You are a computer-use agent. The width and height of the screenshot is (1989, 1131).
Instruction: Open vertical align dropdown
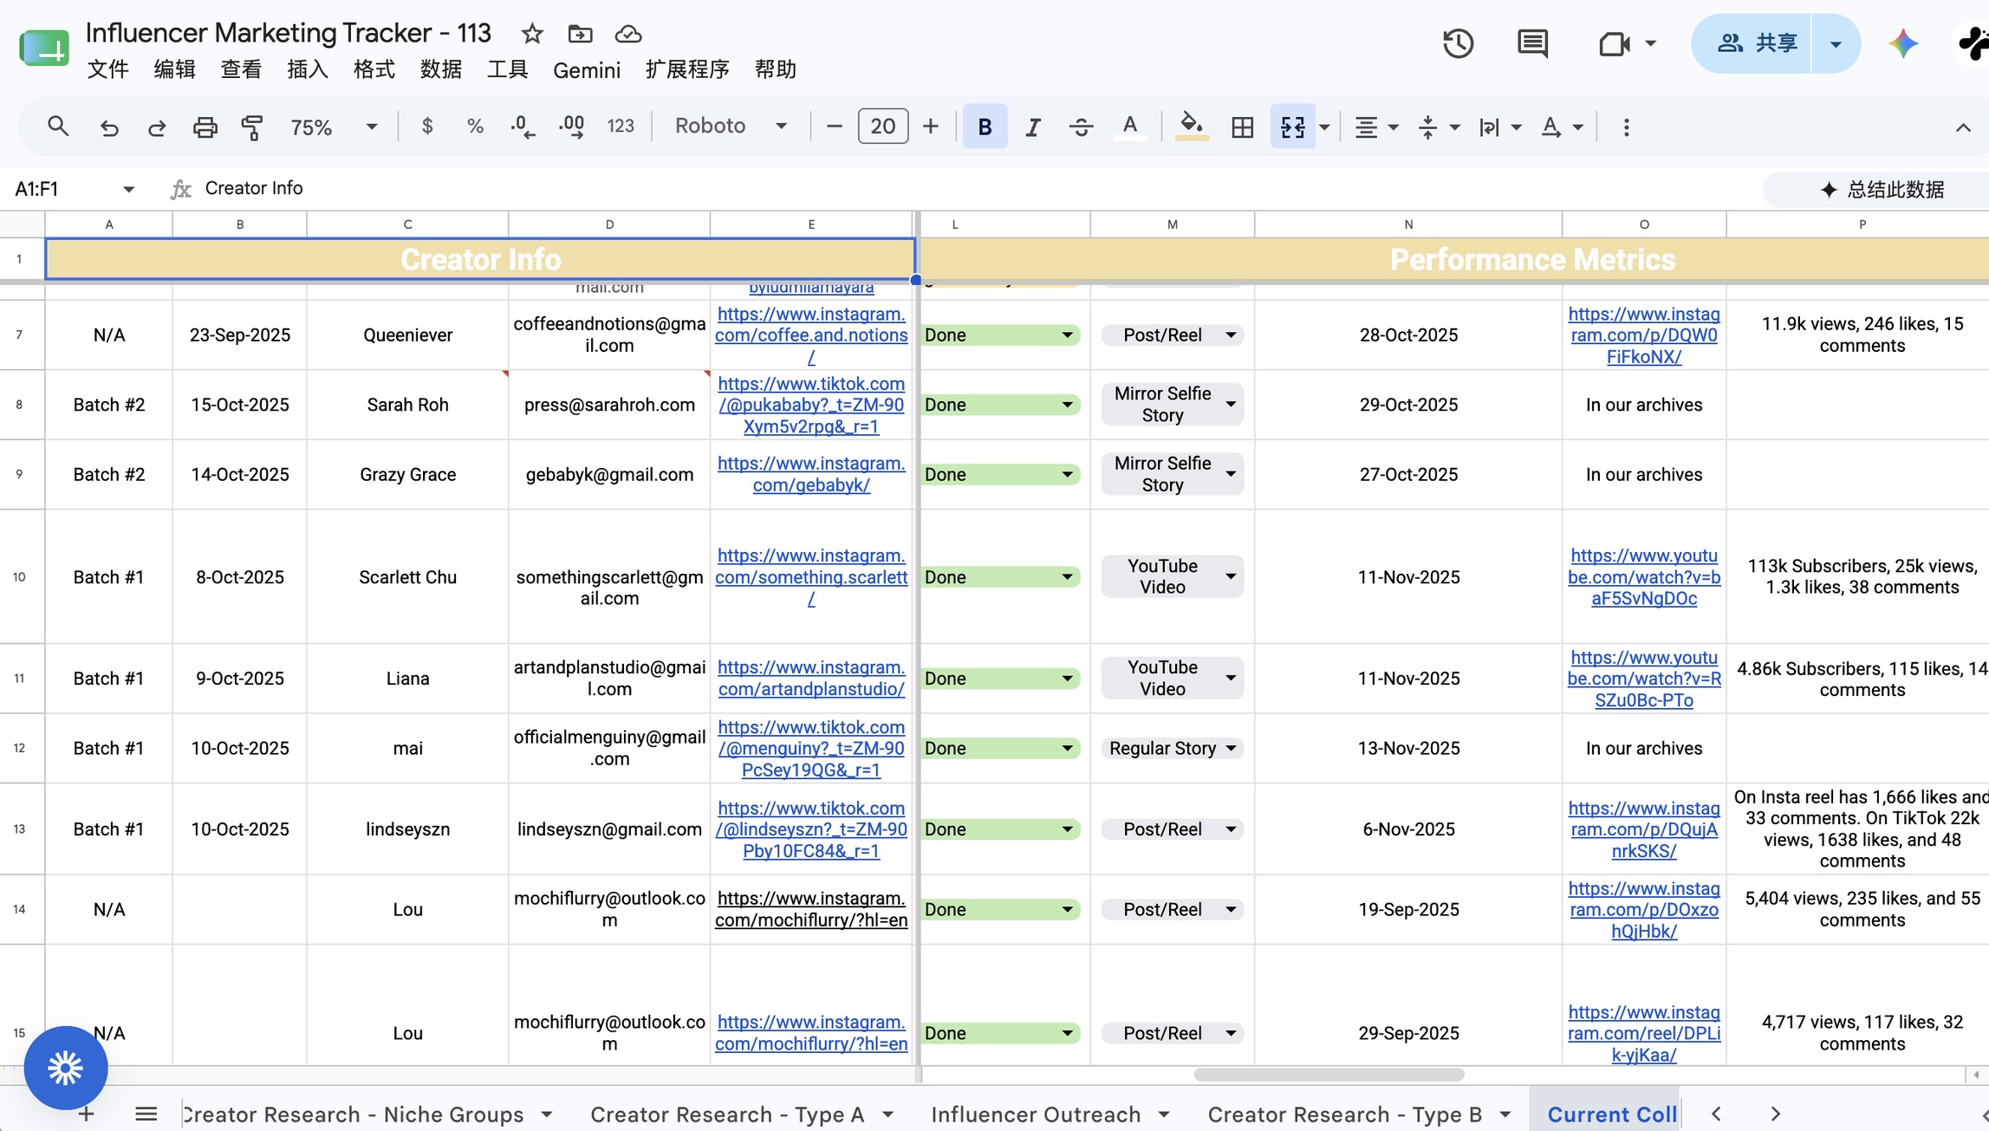1438,127
